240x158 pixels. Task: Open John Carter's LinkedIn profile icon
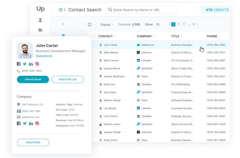pyautogui.click(x=31, y=64)
